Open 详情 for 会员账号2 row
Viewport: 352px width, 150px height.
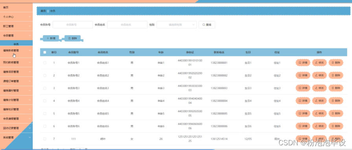point(303,76)
